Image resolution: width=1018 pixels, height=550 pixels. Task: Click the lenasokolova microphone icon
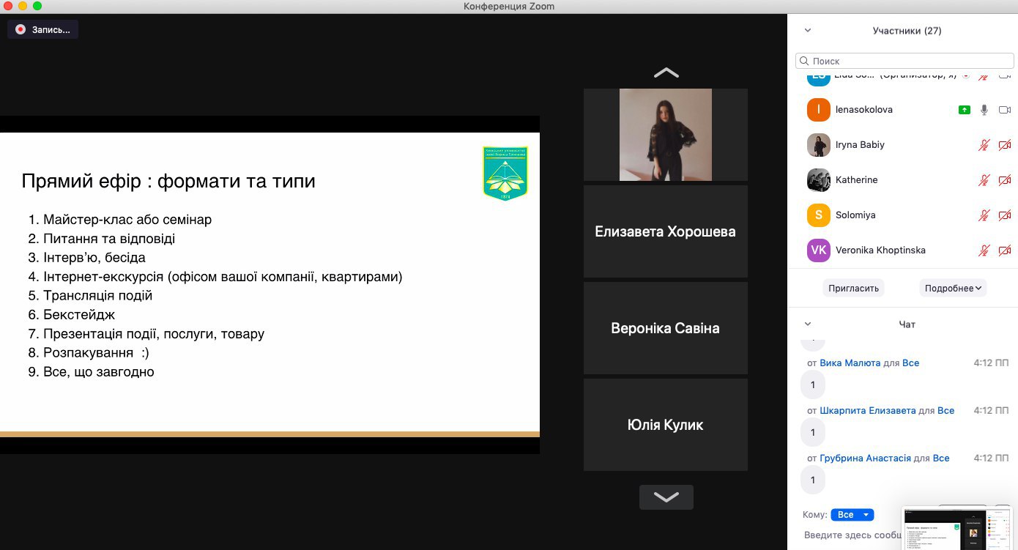984,110
